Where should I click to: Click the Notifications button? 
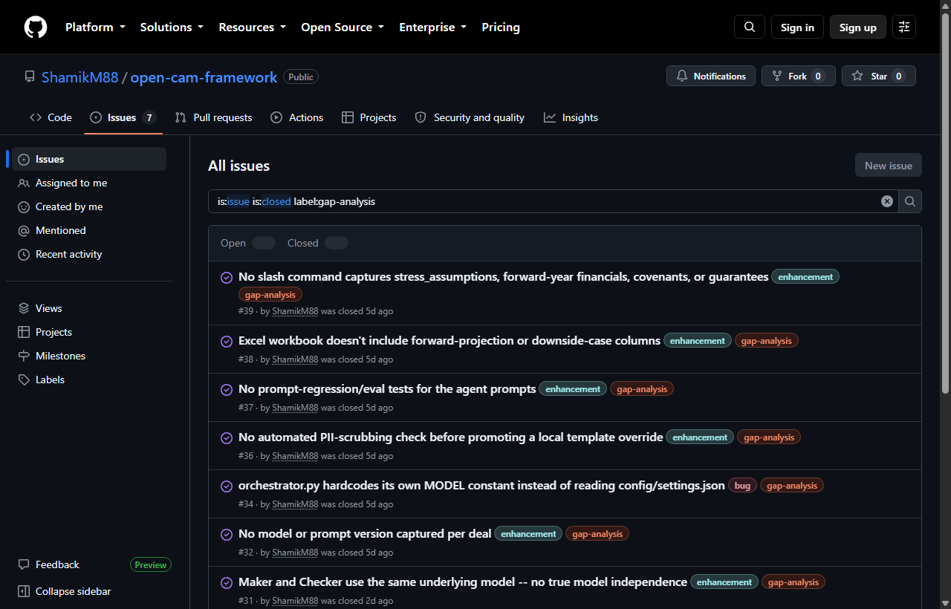(x=711, y=76)
